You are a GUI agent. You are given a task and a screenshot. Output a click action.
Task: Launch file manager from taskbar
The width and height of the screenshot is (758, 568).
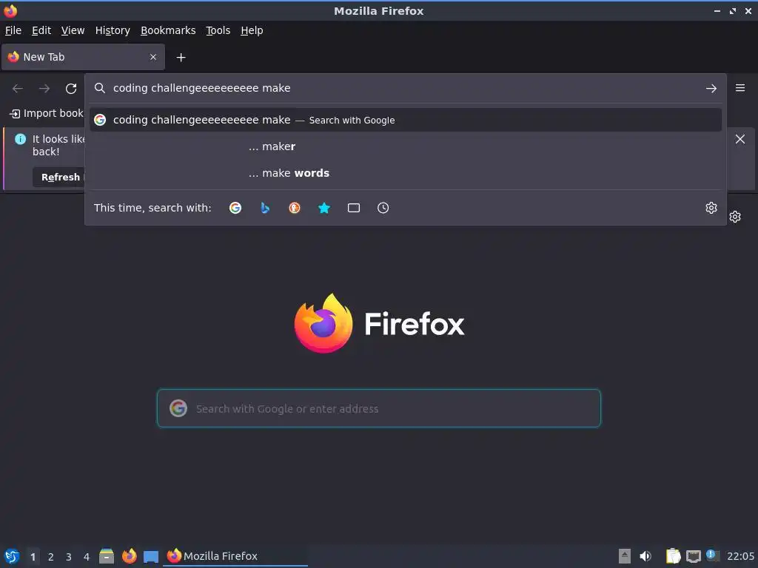point(107,556)
